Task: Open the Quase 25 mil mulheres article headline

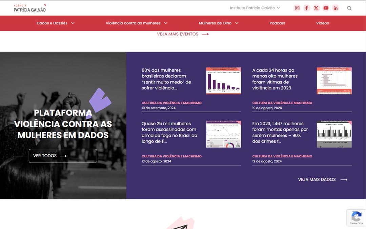Action: (169, 132)
